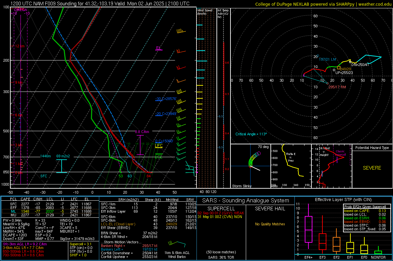The height and width of the screenshot is (261, 393).
Task: Click the yellow LFC marker on the skew-T
Action: 159,146
